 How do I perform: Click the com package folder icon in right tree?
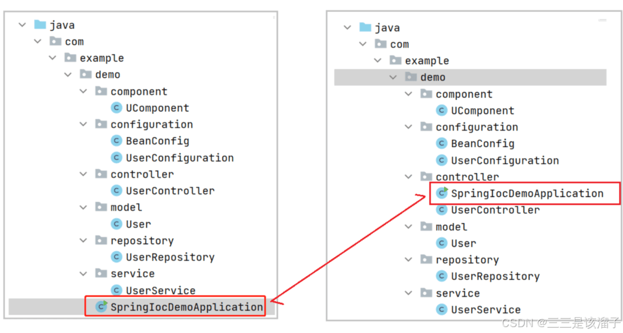(x=380, y=44)
